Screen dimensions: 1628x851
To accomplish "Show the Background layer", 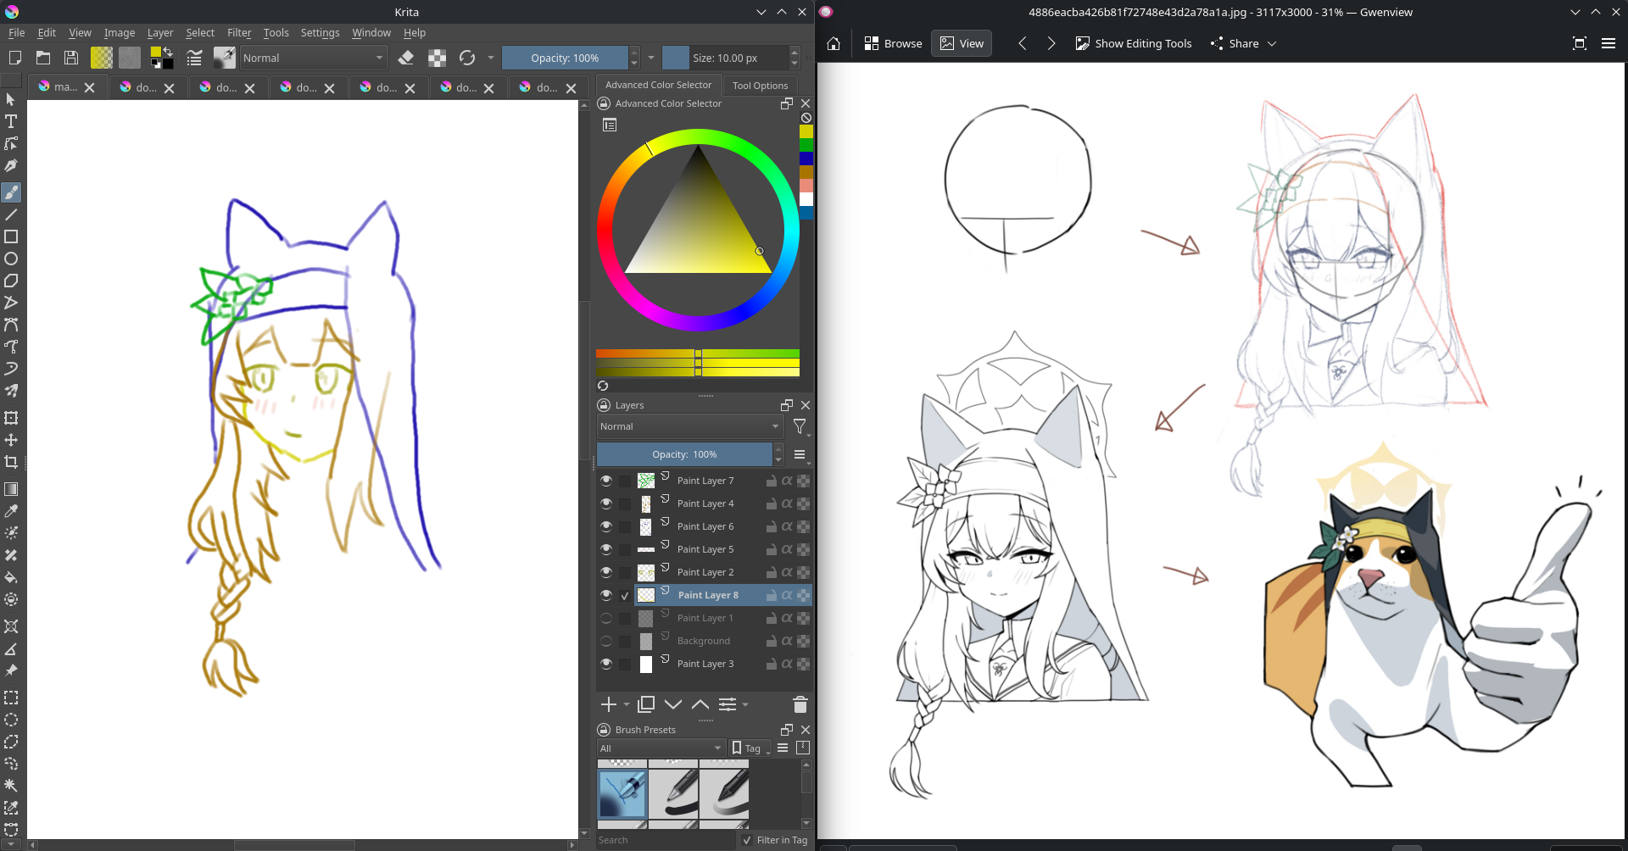I will 606,641.
